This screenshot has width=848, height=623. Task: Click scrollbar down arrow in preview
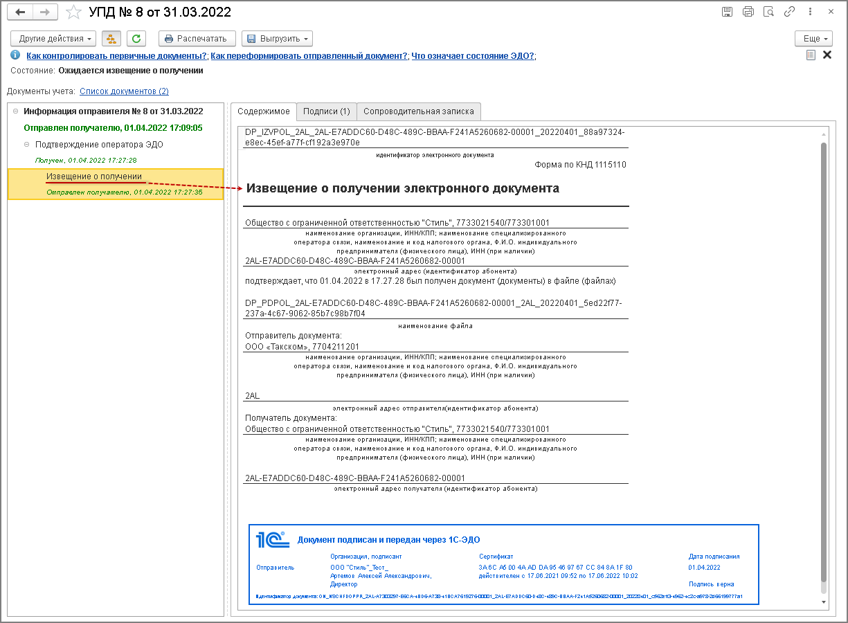coord(823,602)
